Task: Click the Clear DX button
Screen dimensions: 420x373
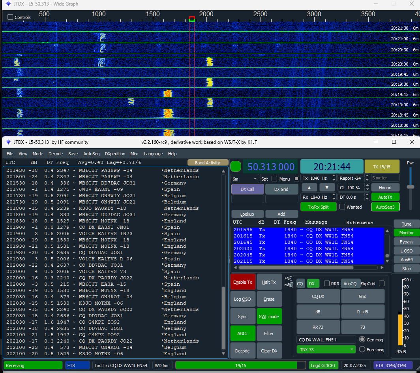Action: coord(269,350)
